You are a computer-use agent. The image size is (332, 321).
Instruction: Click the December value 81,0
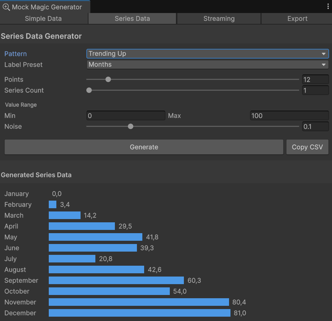click(240, 313)
